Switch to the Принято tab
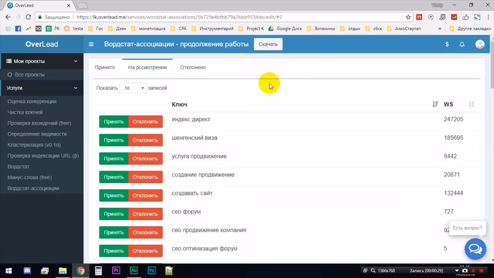Image resolution: width=494 pixels, height=278 pixels. pos(105,67)
